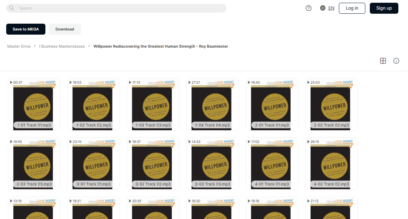
Task: Play 1-04 Track 04.mp3 via play icon
Action: 190,82
